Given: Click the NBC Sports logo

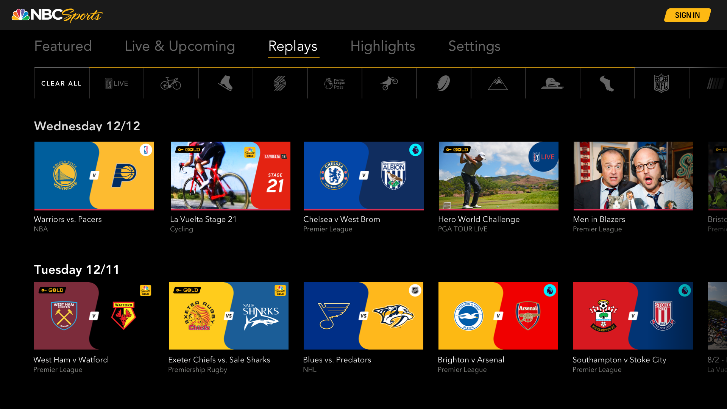Looking at the screenshot, I should coord(57,15).
